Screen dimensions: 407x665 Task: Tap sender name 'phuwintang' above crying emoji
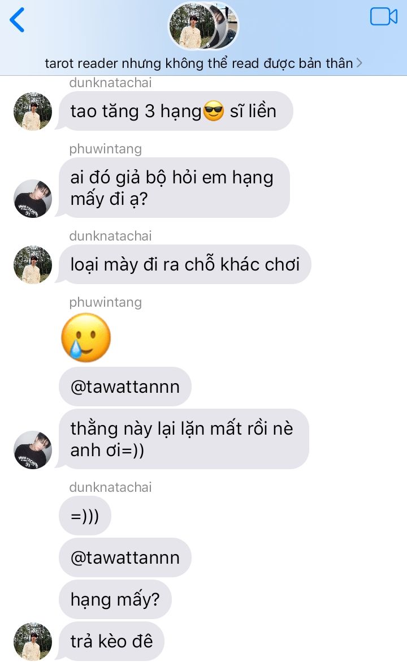[106, 302]
